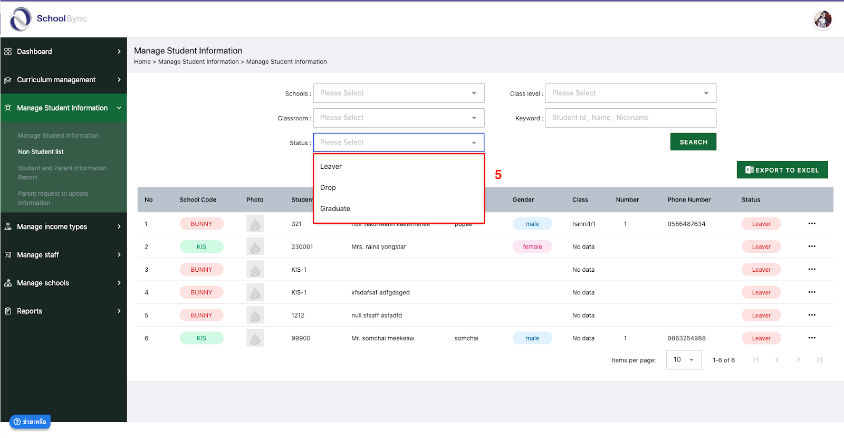This screenshot has height=438, width=844.
Task: Go to first page of results
Action: tap(756, 360)
